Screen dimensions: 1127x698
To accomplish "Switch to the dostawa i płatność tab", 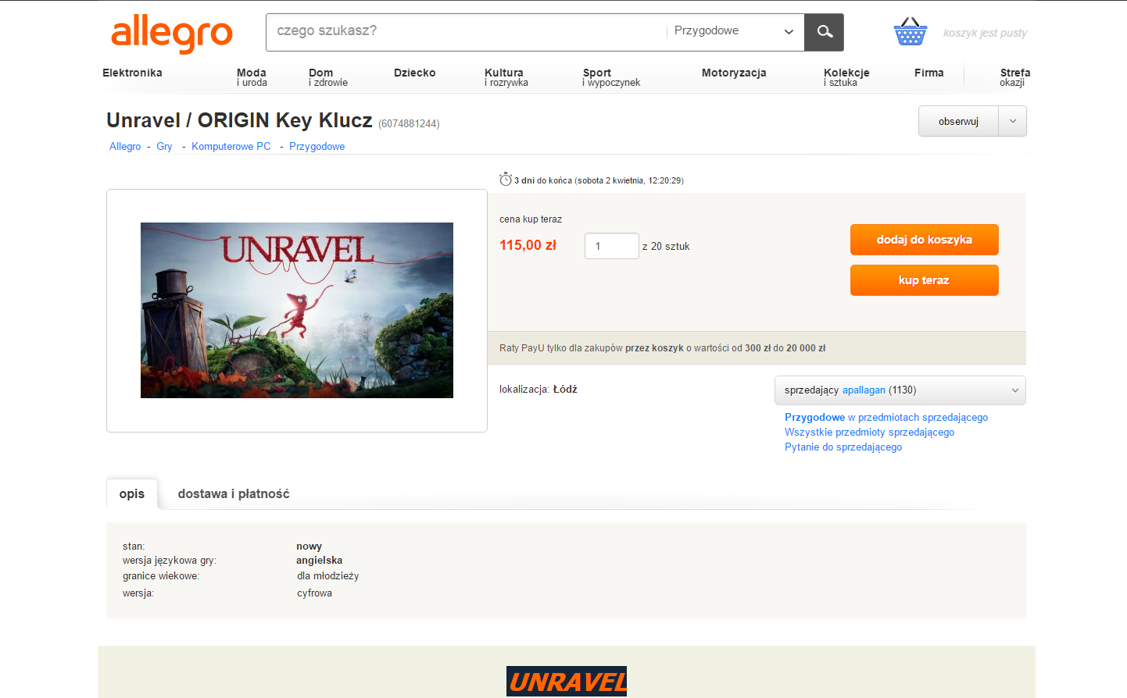I will click(234, 493).
